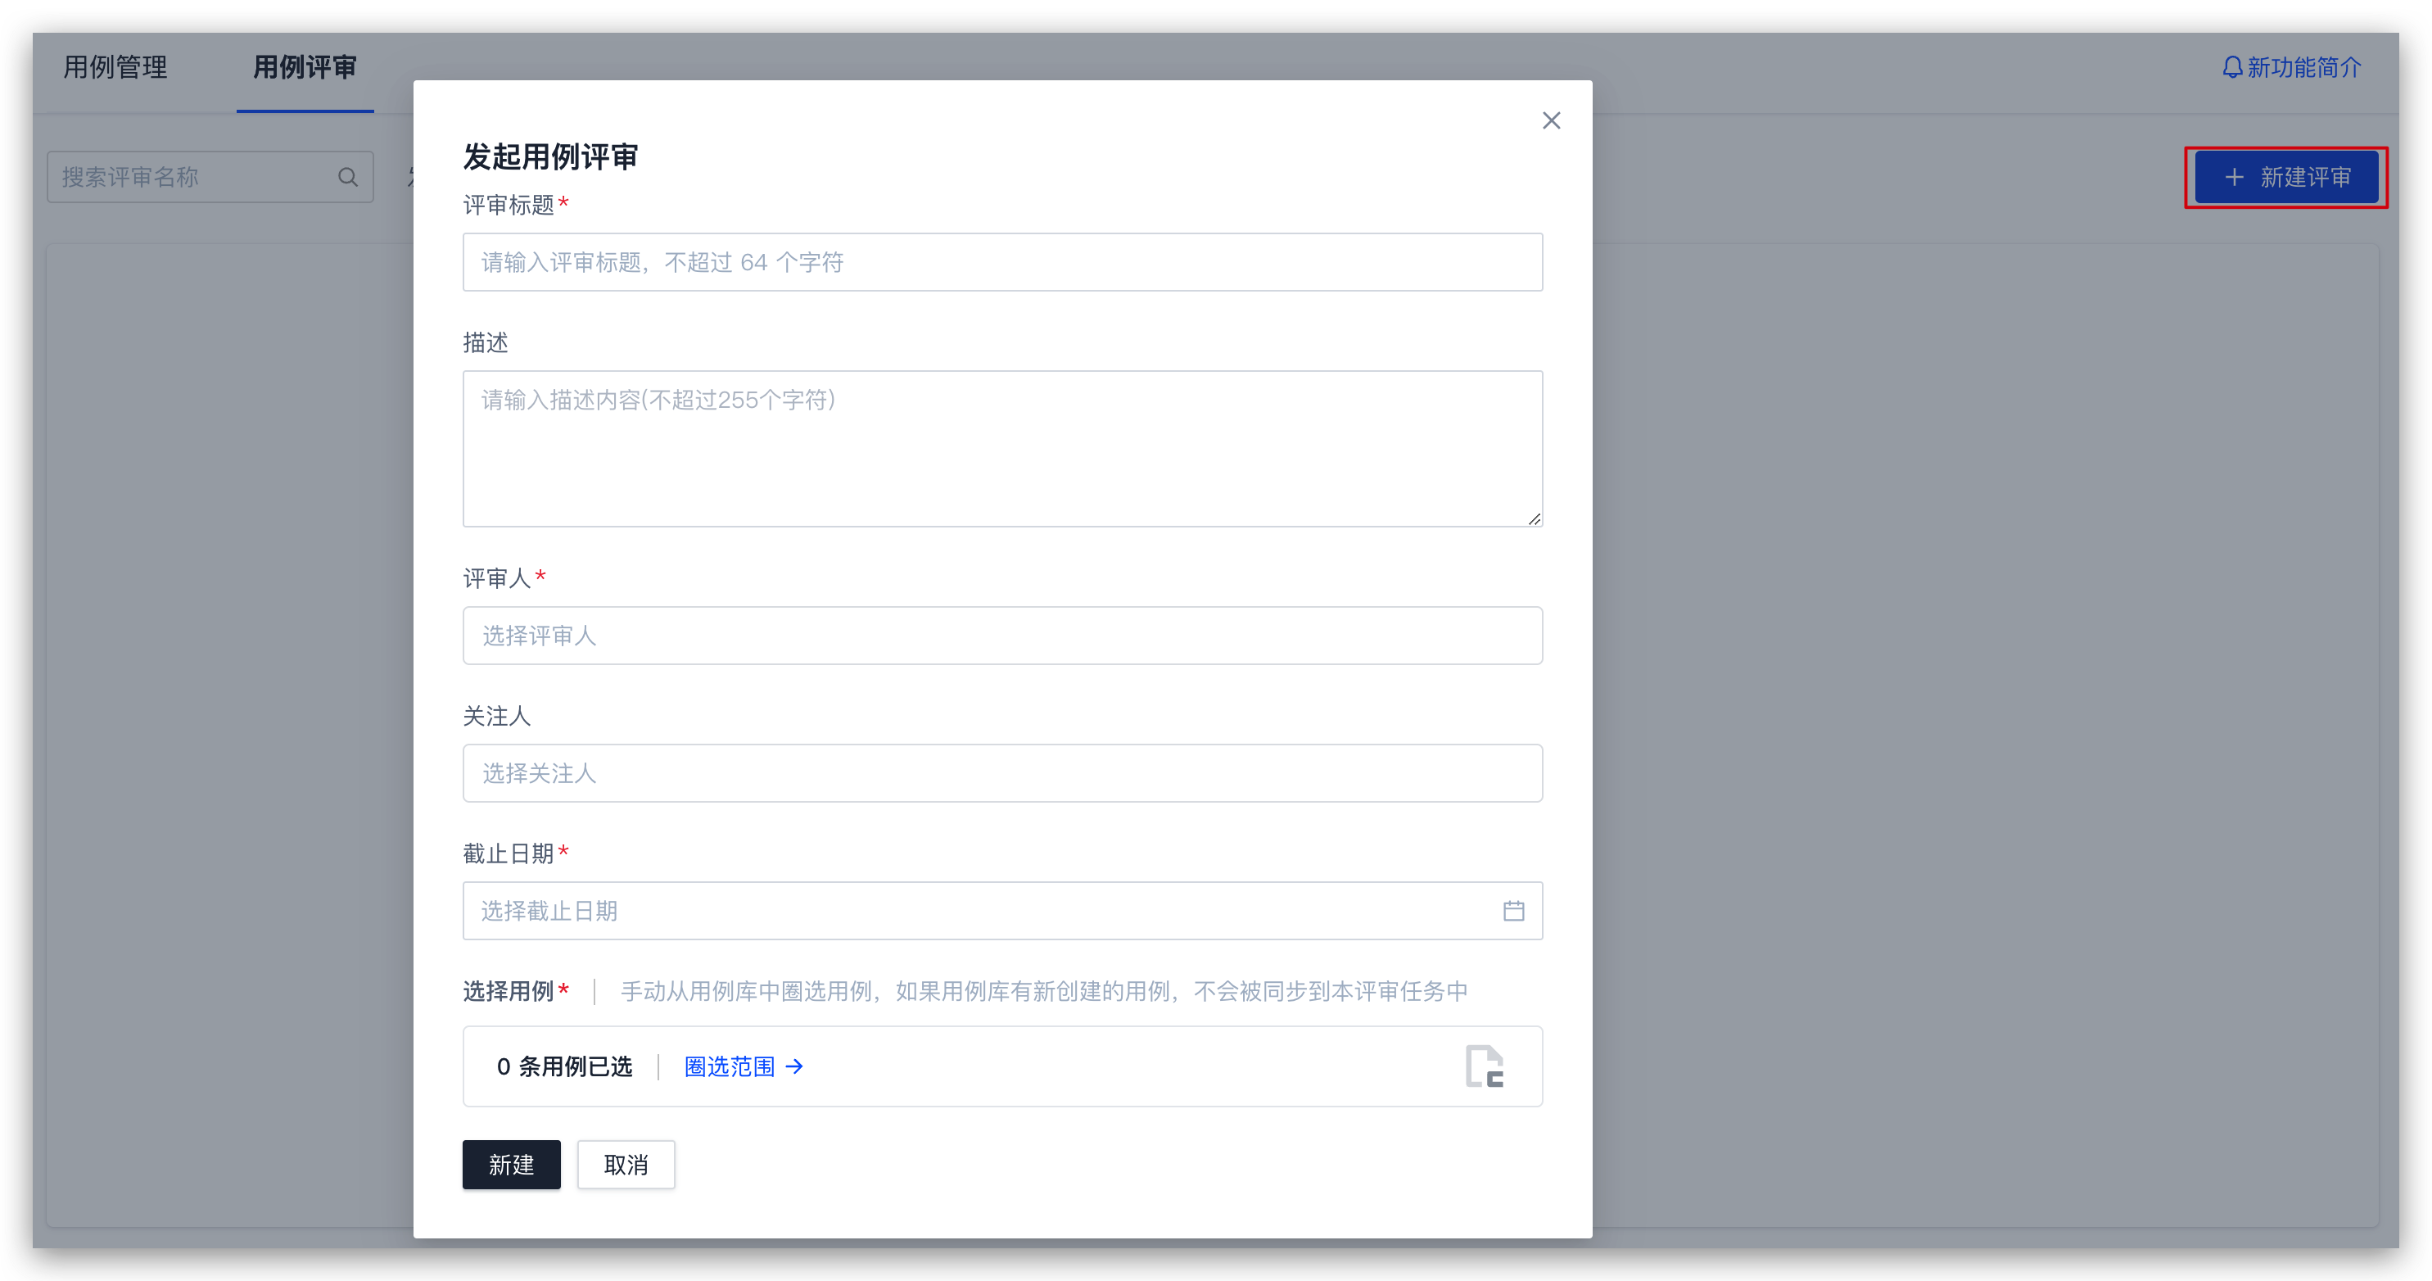Click the 新建 submit button
2432x1281 pixels.
(511, 1165)
